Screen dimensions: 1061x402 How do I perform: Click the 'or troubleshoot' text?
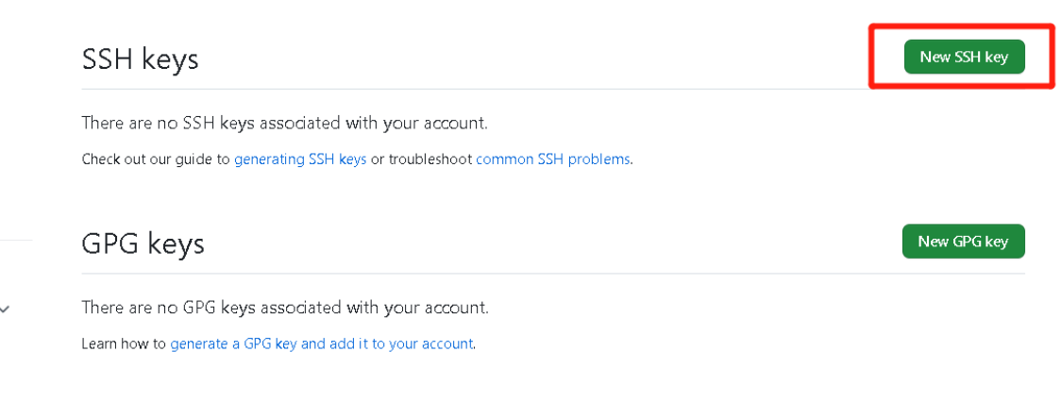tap(421, 159)
